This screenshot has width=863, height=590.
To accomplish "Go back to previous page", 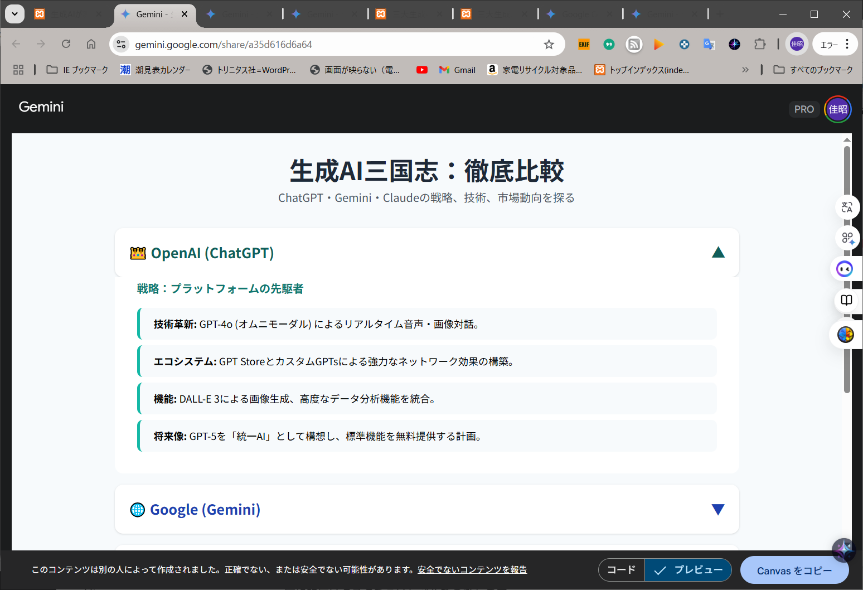I will point(16,44).
